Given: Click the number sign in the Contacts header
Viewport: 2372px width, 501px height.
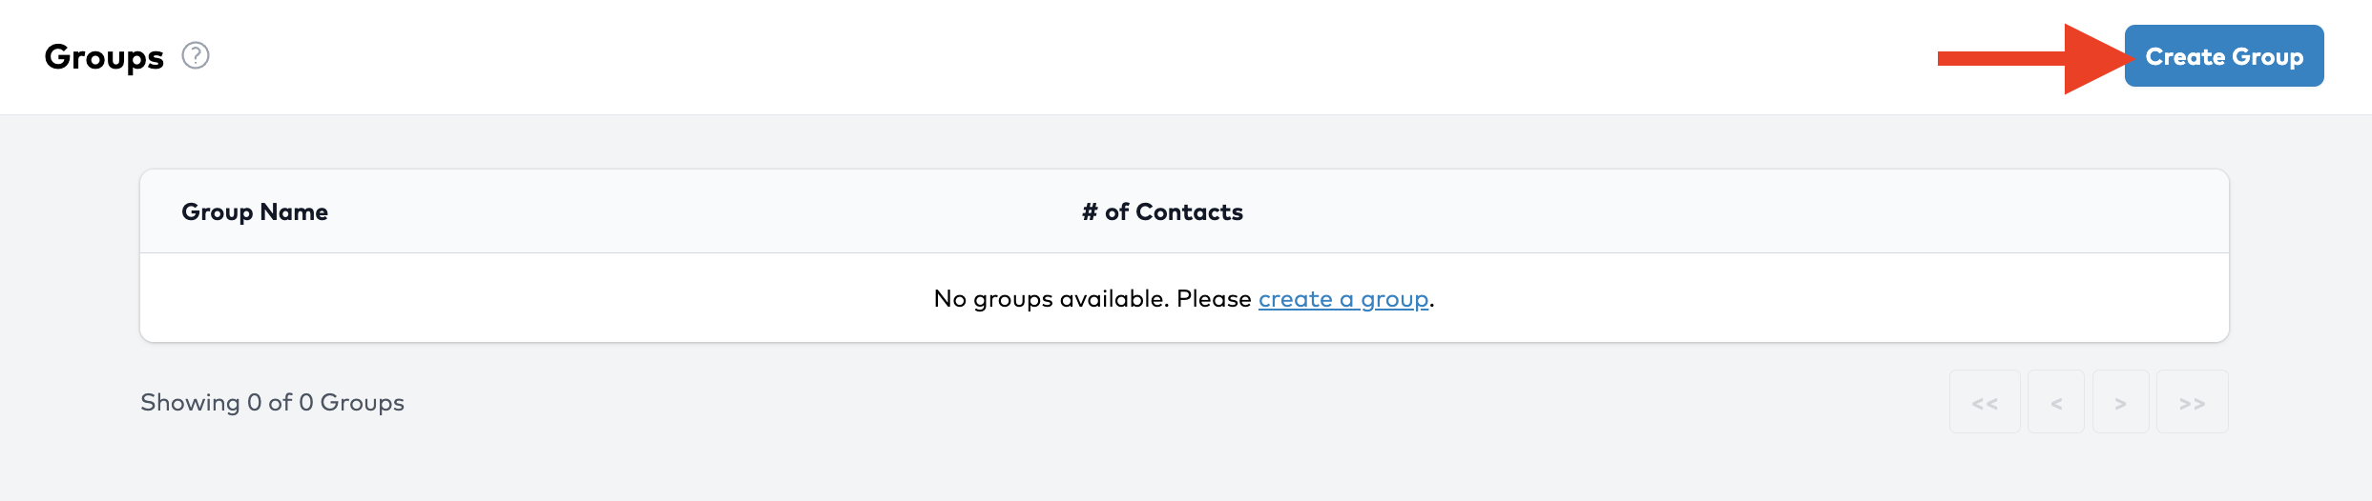Looking at the screenshot, I should click(x=1090, y=211).
